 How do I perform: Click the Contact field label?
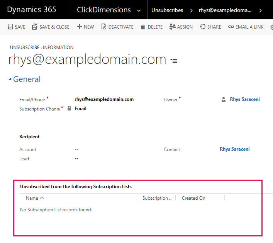172,150
